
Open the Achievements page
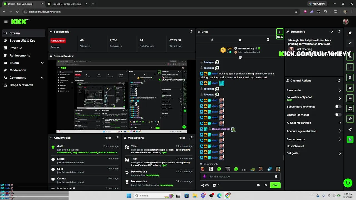(24, 55)
